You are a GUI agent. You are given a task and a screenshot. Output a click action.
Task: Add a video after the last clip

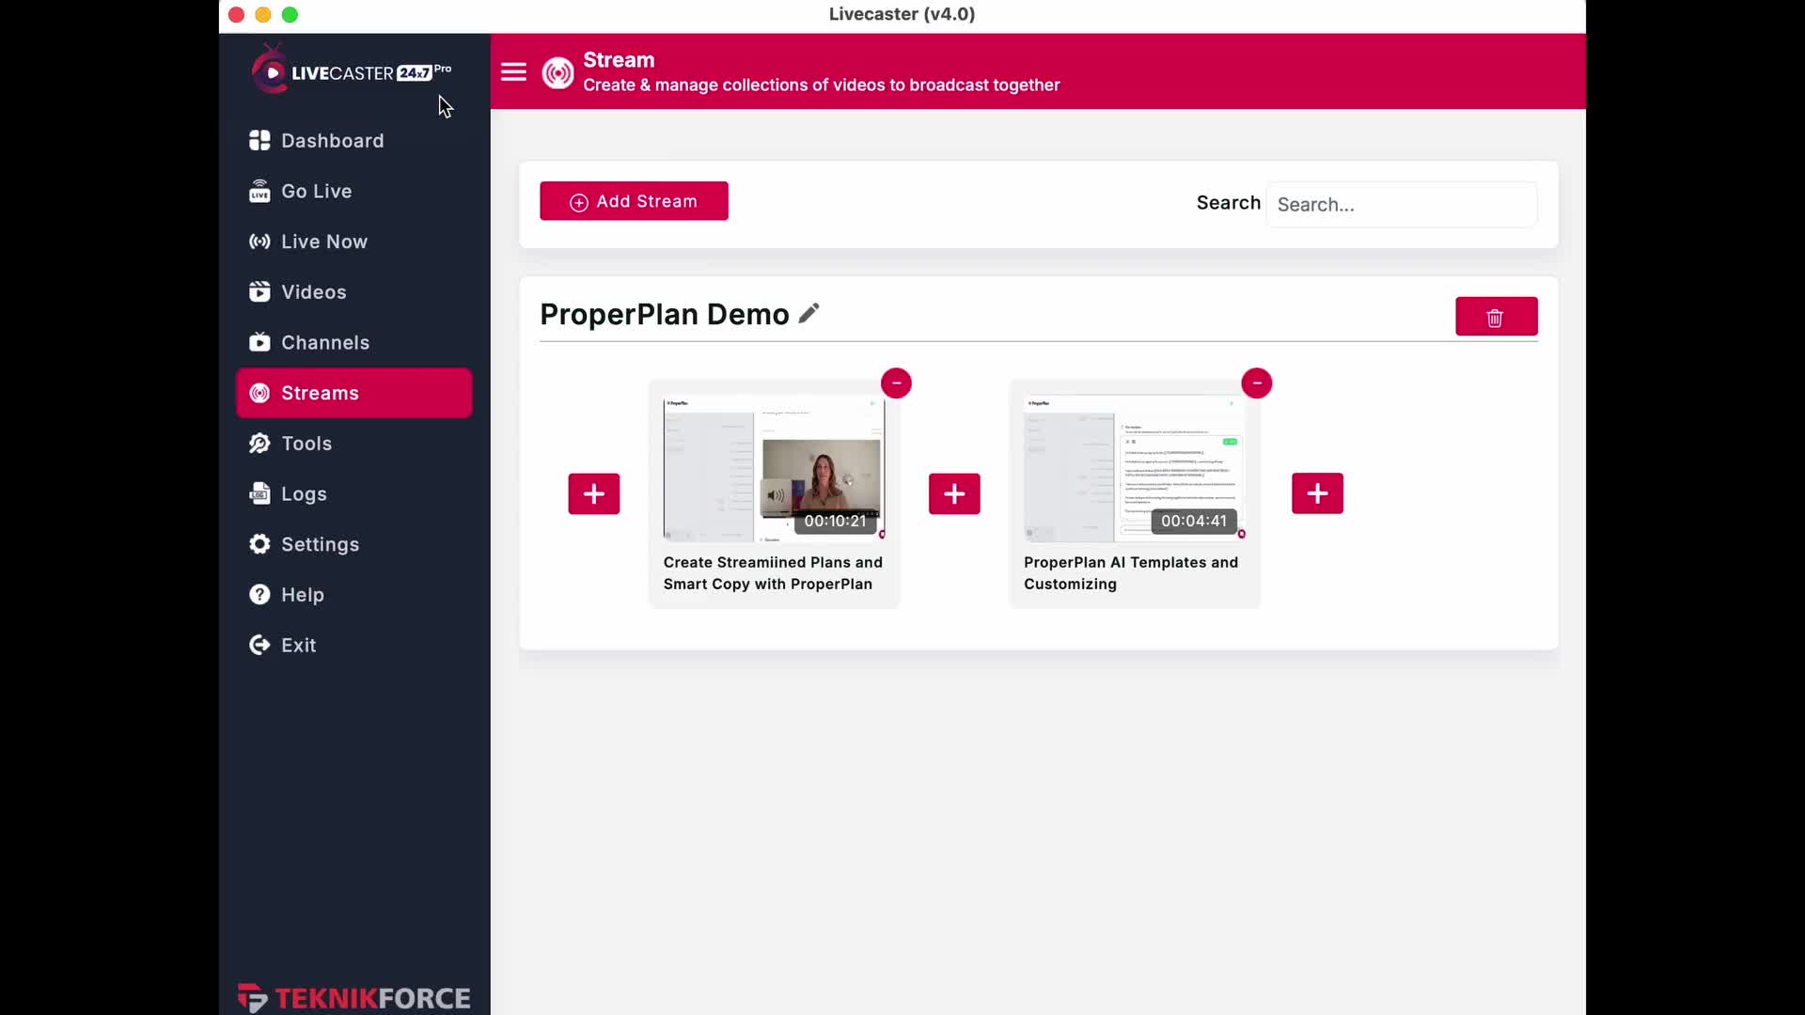(x=1317, y=494)
